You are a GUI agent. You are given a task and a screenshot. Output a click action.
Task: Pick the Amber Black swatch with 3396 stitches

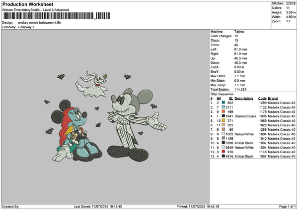click(x=223, y=143)
